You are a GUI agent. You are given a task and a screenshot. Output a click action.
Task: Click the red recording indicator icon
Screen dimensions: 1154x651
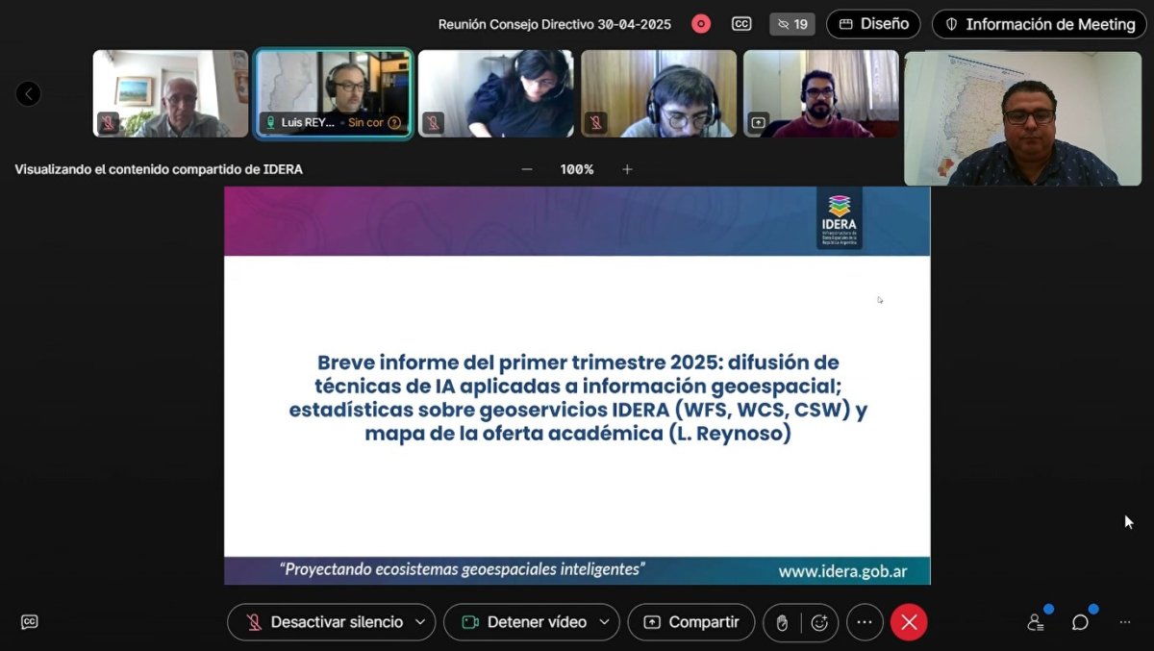[701, 24]
